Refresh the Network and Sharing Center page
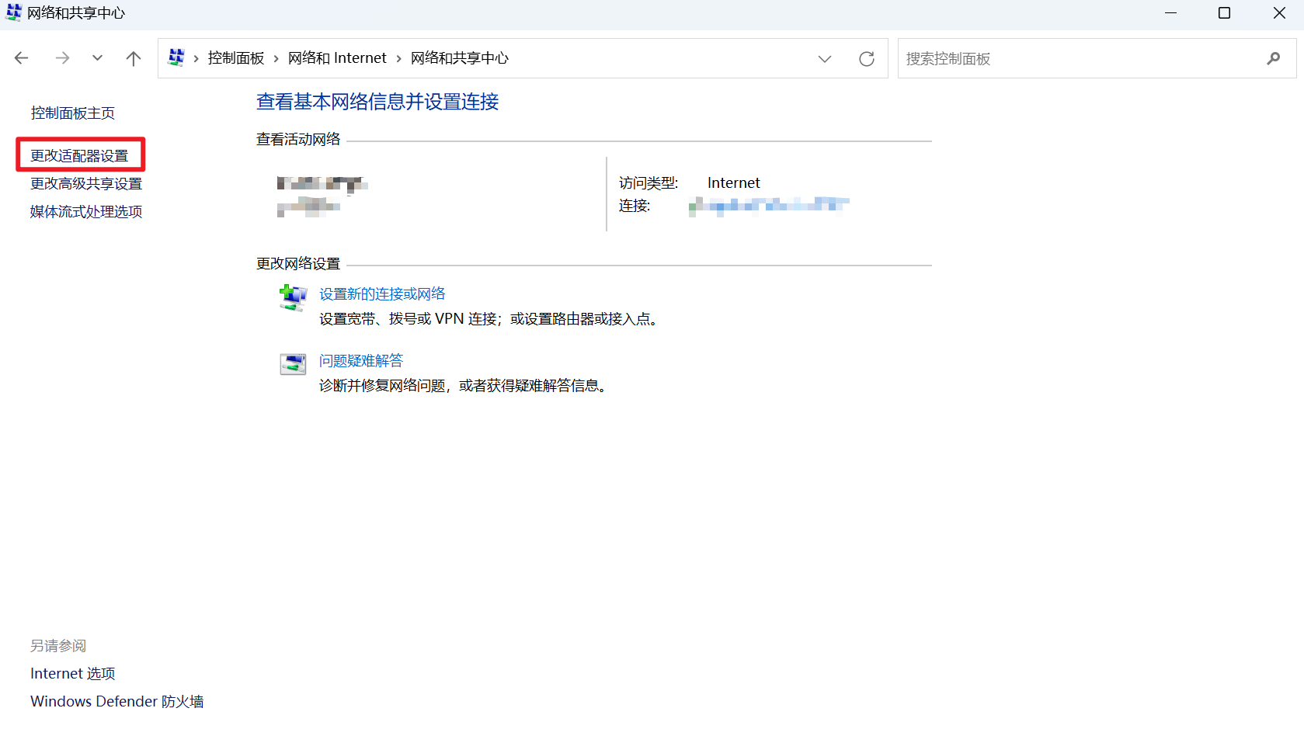Screen dimensions: 1304x729 click(x=866, y=57)
